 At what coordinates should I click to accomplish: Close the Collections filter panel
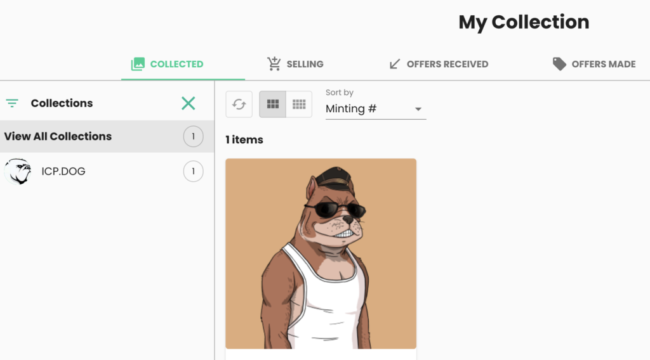188,103
